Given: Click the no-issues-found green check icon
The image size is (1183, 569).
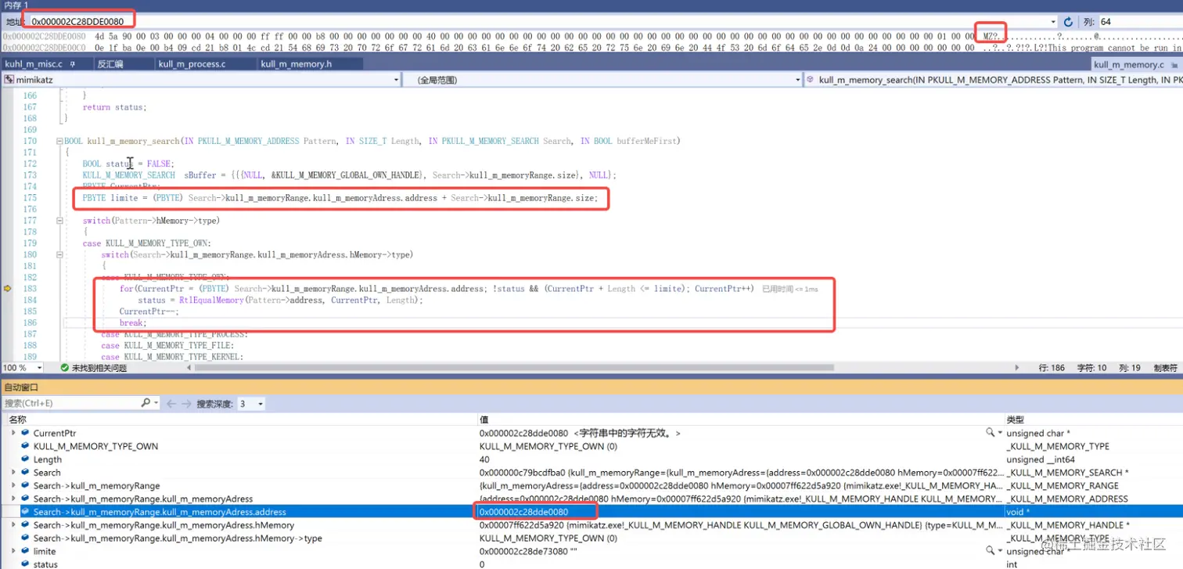Looking at the screenshot, I should 65,367.
